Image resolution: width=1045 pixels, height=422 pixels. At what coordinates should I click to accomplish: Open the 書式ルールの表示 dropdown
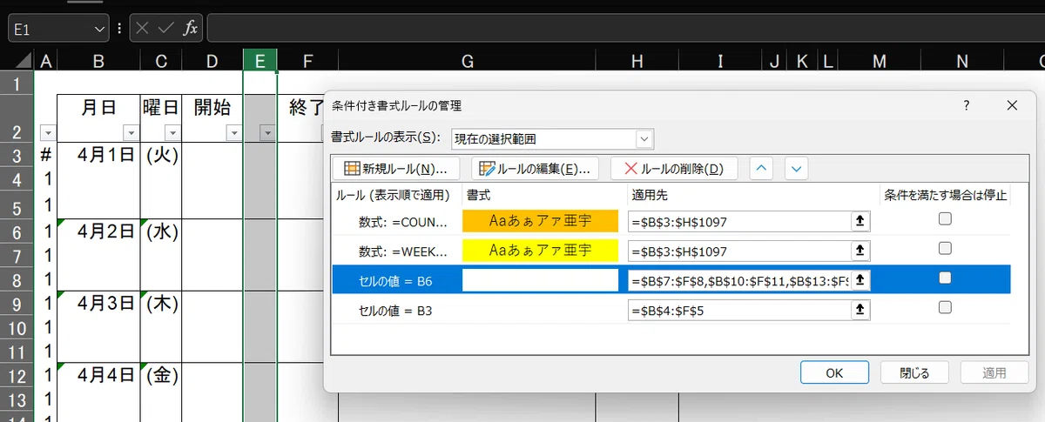tap(644, 137)
